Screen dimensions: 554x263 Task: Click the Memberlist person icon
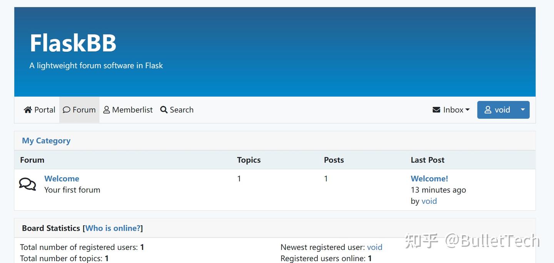pyautogui.click(x=107, y=110)
